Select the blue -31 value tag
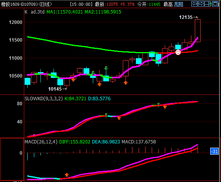This screenshot has height=182, width=221. pyautogui.click(x=214, y=151)
